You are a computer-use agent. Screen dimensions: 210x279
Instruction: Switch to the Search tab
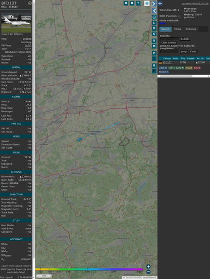click(166, 29)
